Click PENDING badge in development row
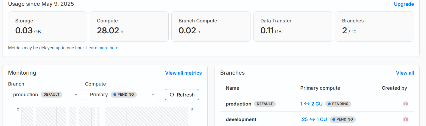 click(343, 119)
